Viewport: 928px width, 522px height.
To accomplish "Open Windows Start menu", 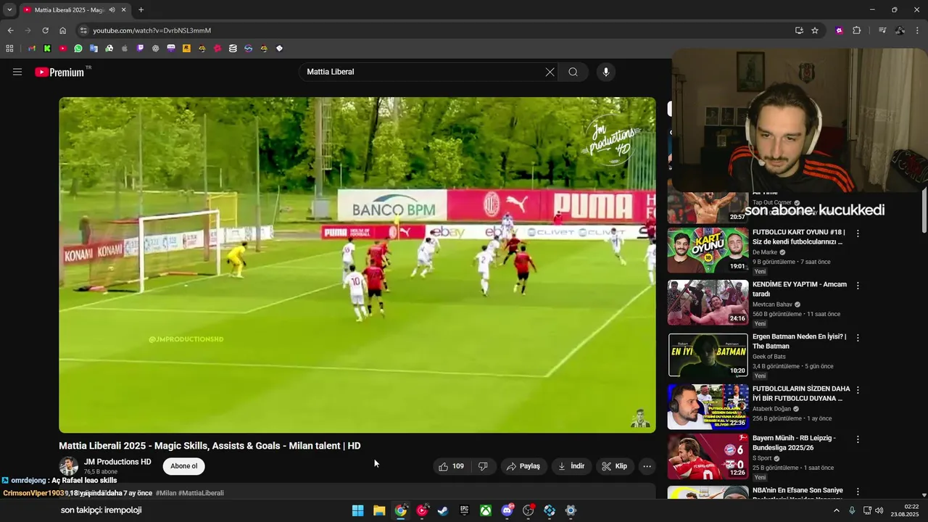I will click(x=357, y=510).
